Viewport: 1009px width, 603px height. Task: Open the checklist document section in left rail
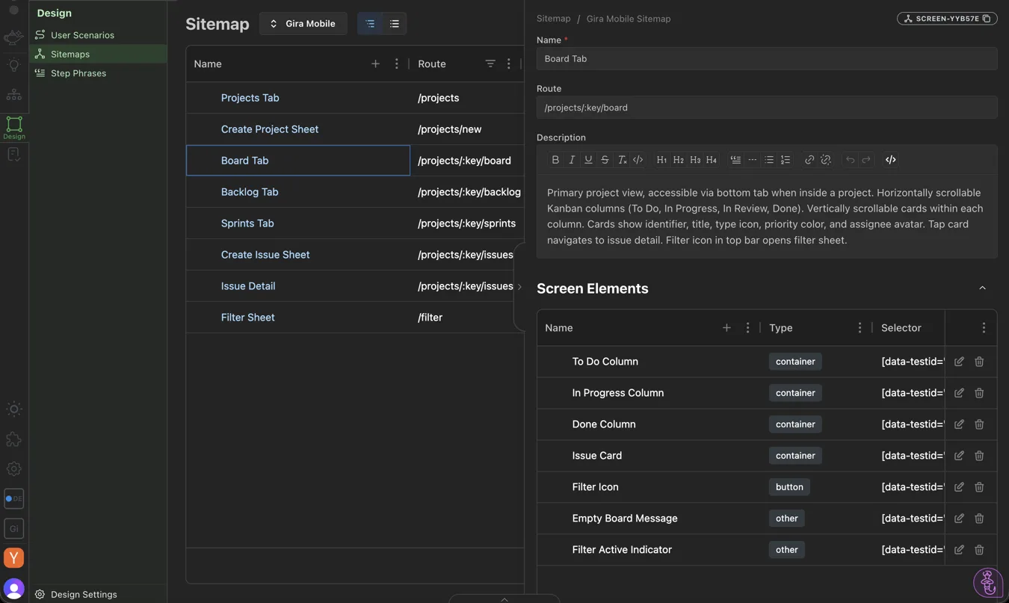pyautogui.click(x=13, y=155)
